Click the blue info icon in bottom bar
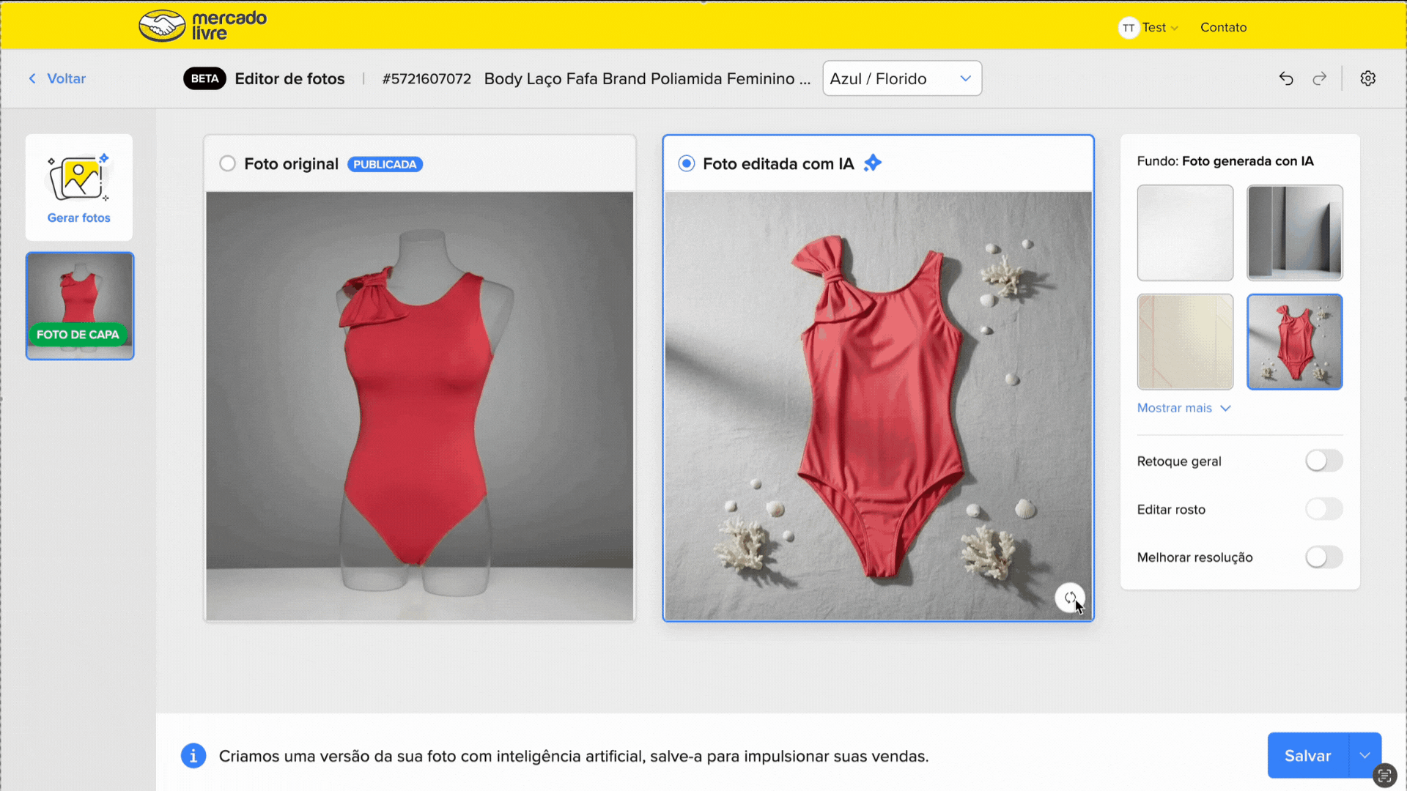The image size is (1407, 791). (193, 756)
